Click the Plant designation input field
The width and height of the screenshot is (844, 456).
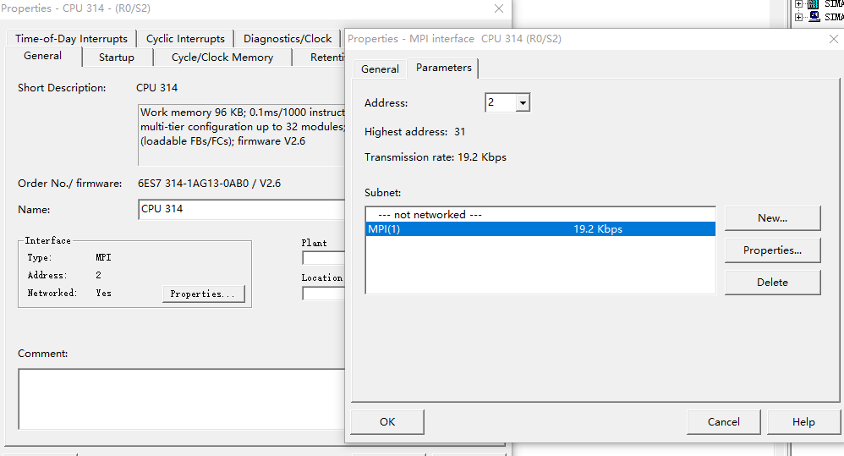click(323, 258)
